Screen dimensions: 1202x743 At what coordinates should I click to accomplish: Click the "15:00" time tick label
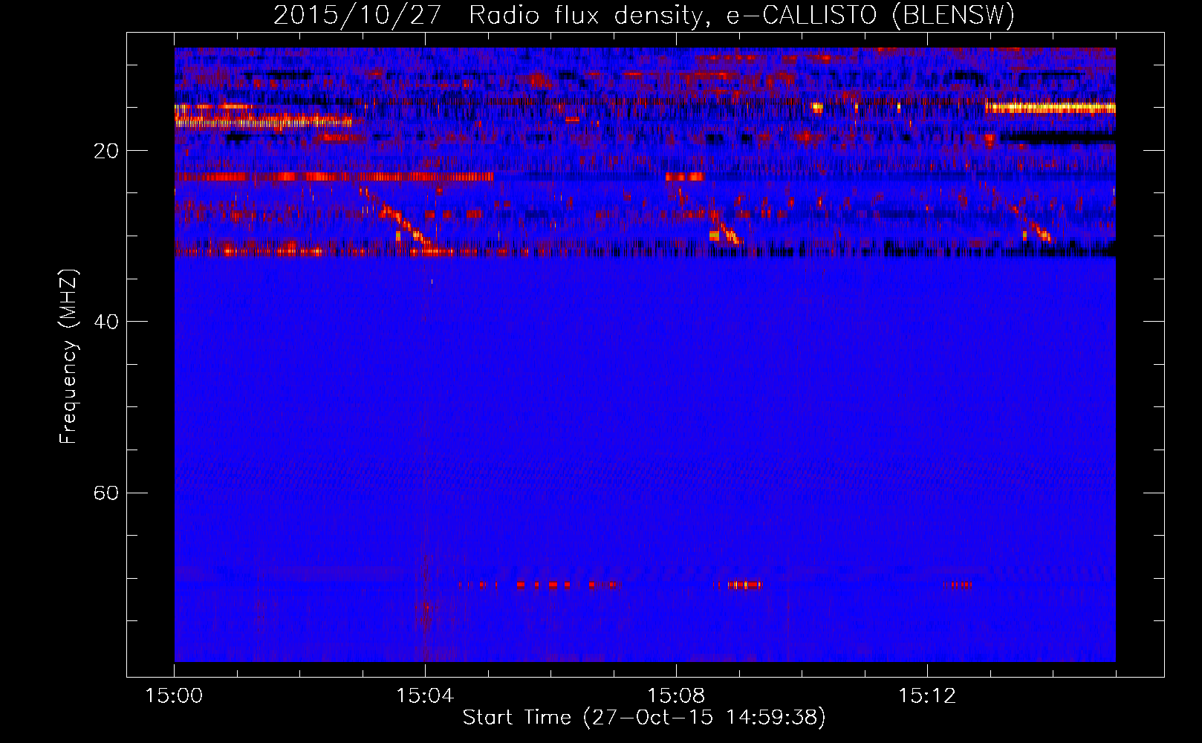(x=174, y=696)
